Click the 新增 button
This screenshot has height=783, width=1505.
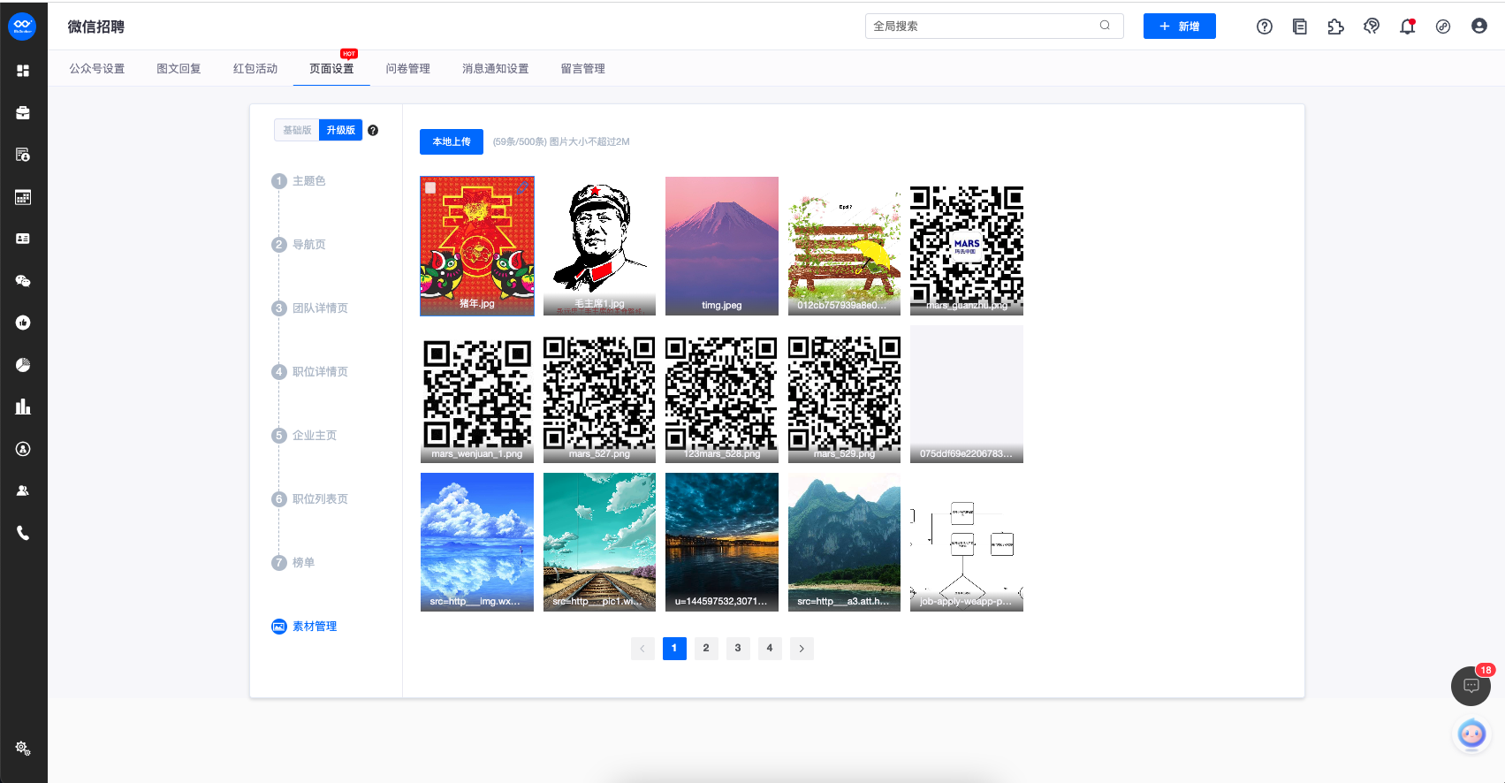tap(1180, 27)
